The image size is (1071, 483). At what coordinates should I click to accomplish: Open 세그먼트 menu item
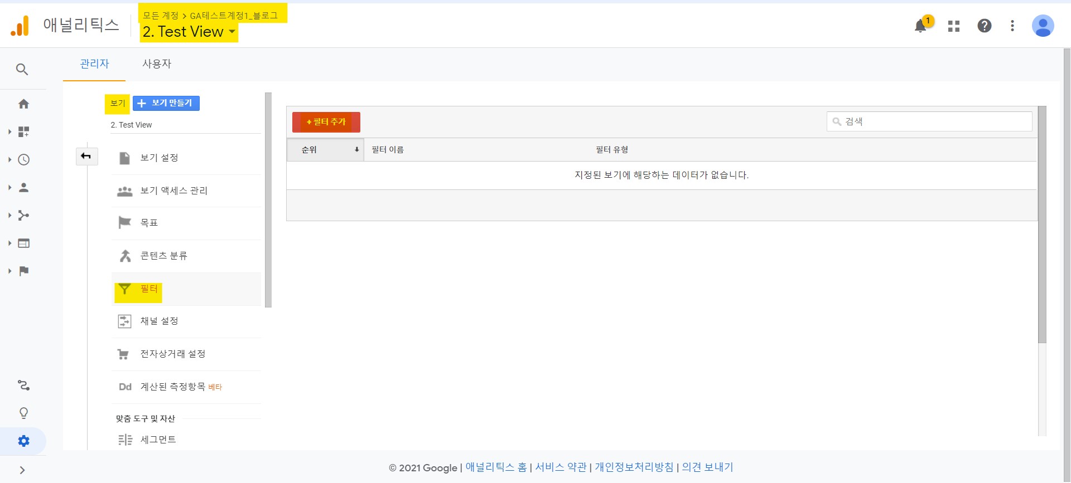point(186,440)
